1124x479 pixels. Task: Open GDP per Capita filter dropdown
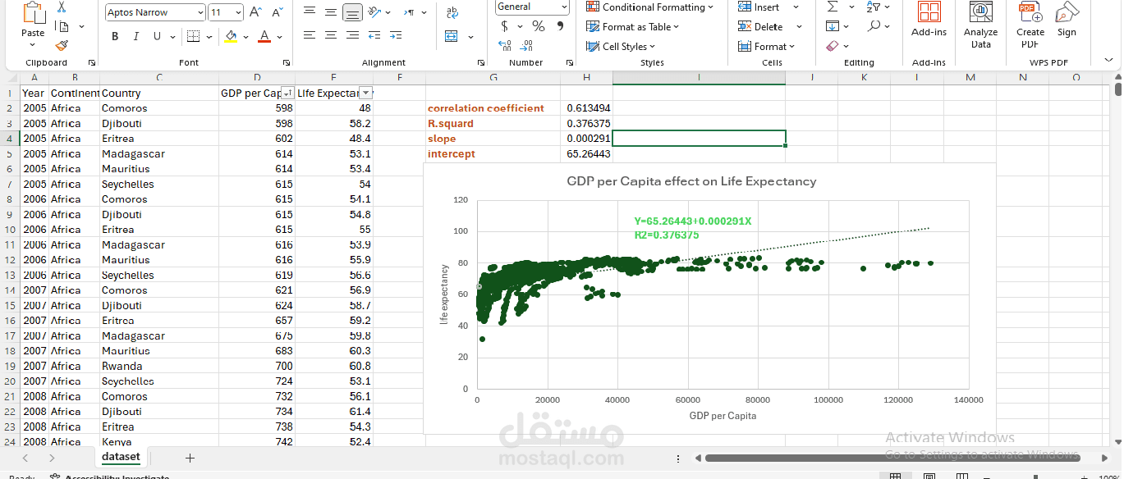click(x=287, y=93)
